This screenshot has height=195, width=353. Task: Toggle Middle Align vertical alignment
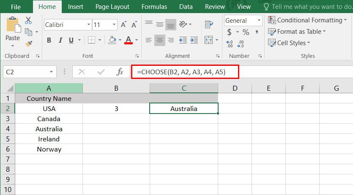pyautogui.click(x=160, y=24)
